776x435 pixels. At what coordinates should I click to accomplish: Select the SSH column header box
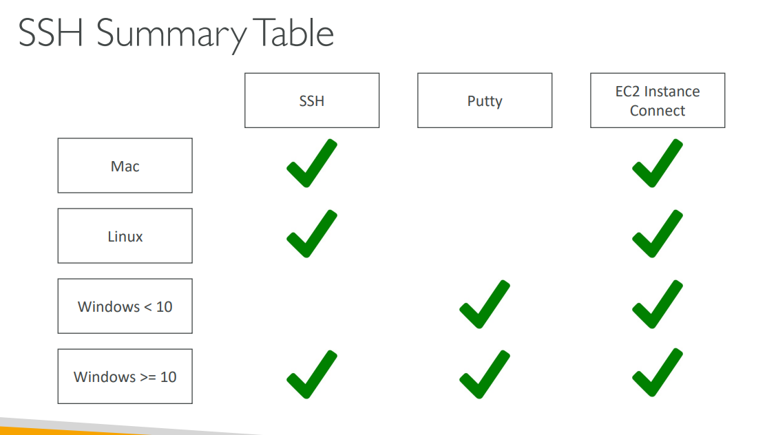312,100
